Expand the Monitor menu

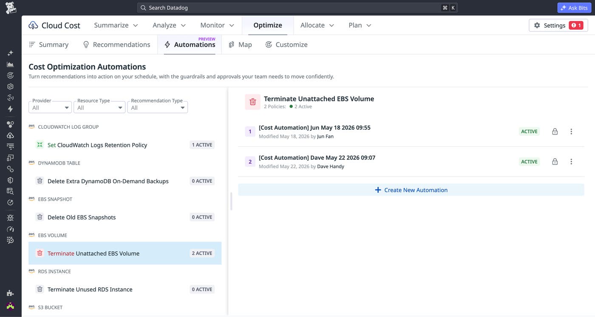[x=217, y=25]
